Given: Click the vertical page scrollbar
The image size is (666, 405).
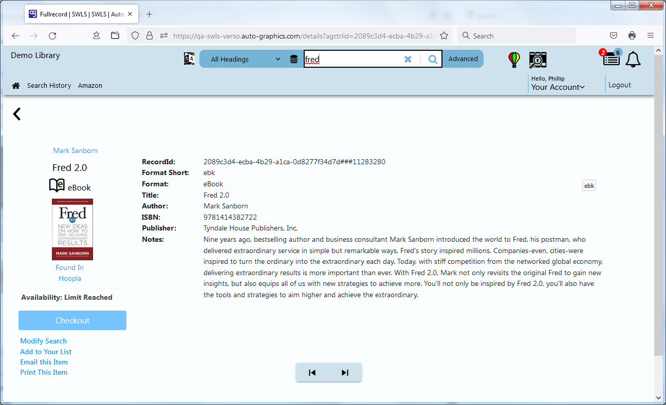Looking at the screenshot, I should coord(658,205).
